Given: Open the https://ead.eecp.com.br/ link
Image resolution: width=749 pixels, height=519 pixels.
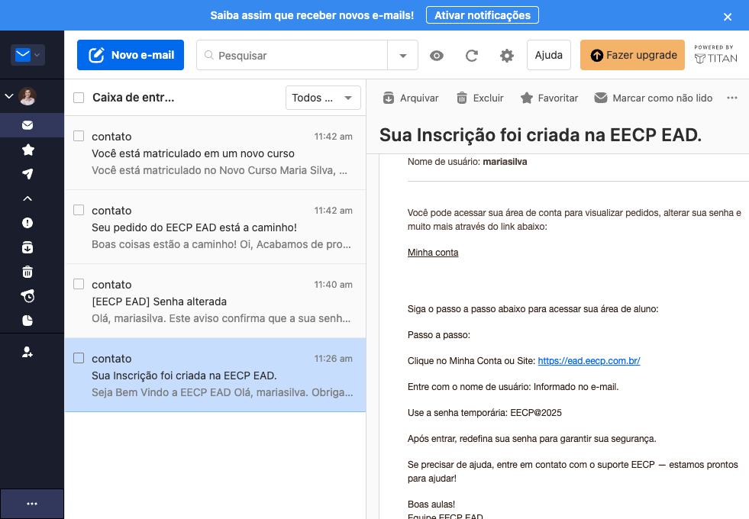Looking at the screenshot, I should click(x=589, y=361).
